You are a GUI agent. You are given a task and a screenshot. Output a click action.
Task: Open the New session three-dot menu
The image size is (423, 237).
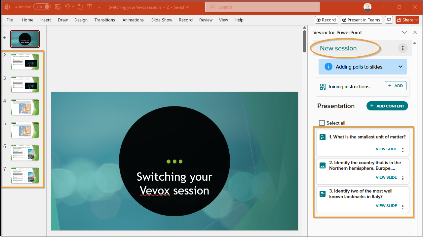pyautogui.click(x=403, y=48)
